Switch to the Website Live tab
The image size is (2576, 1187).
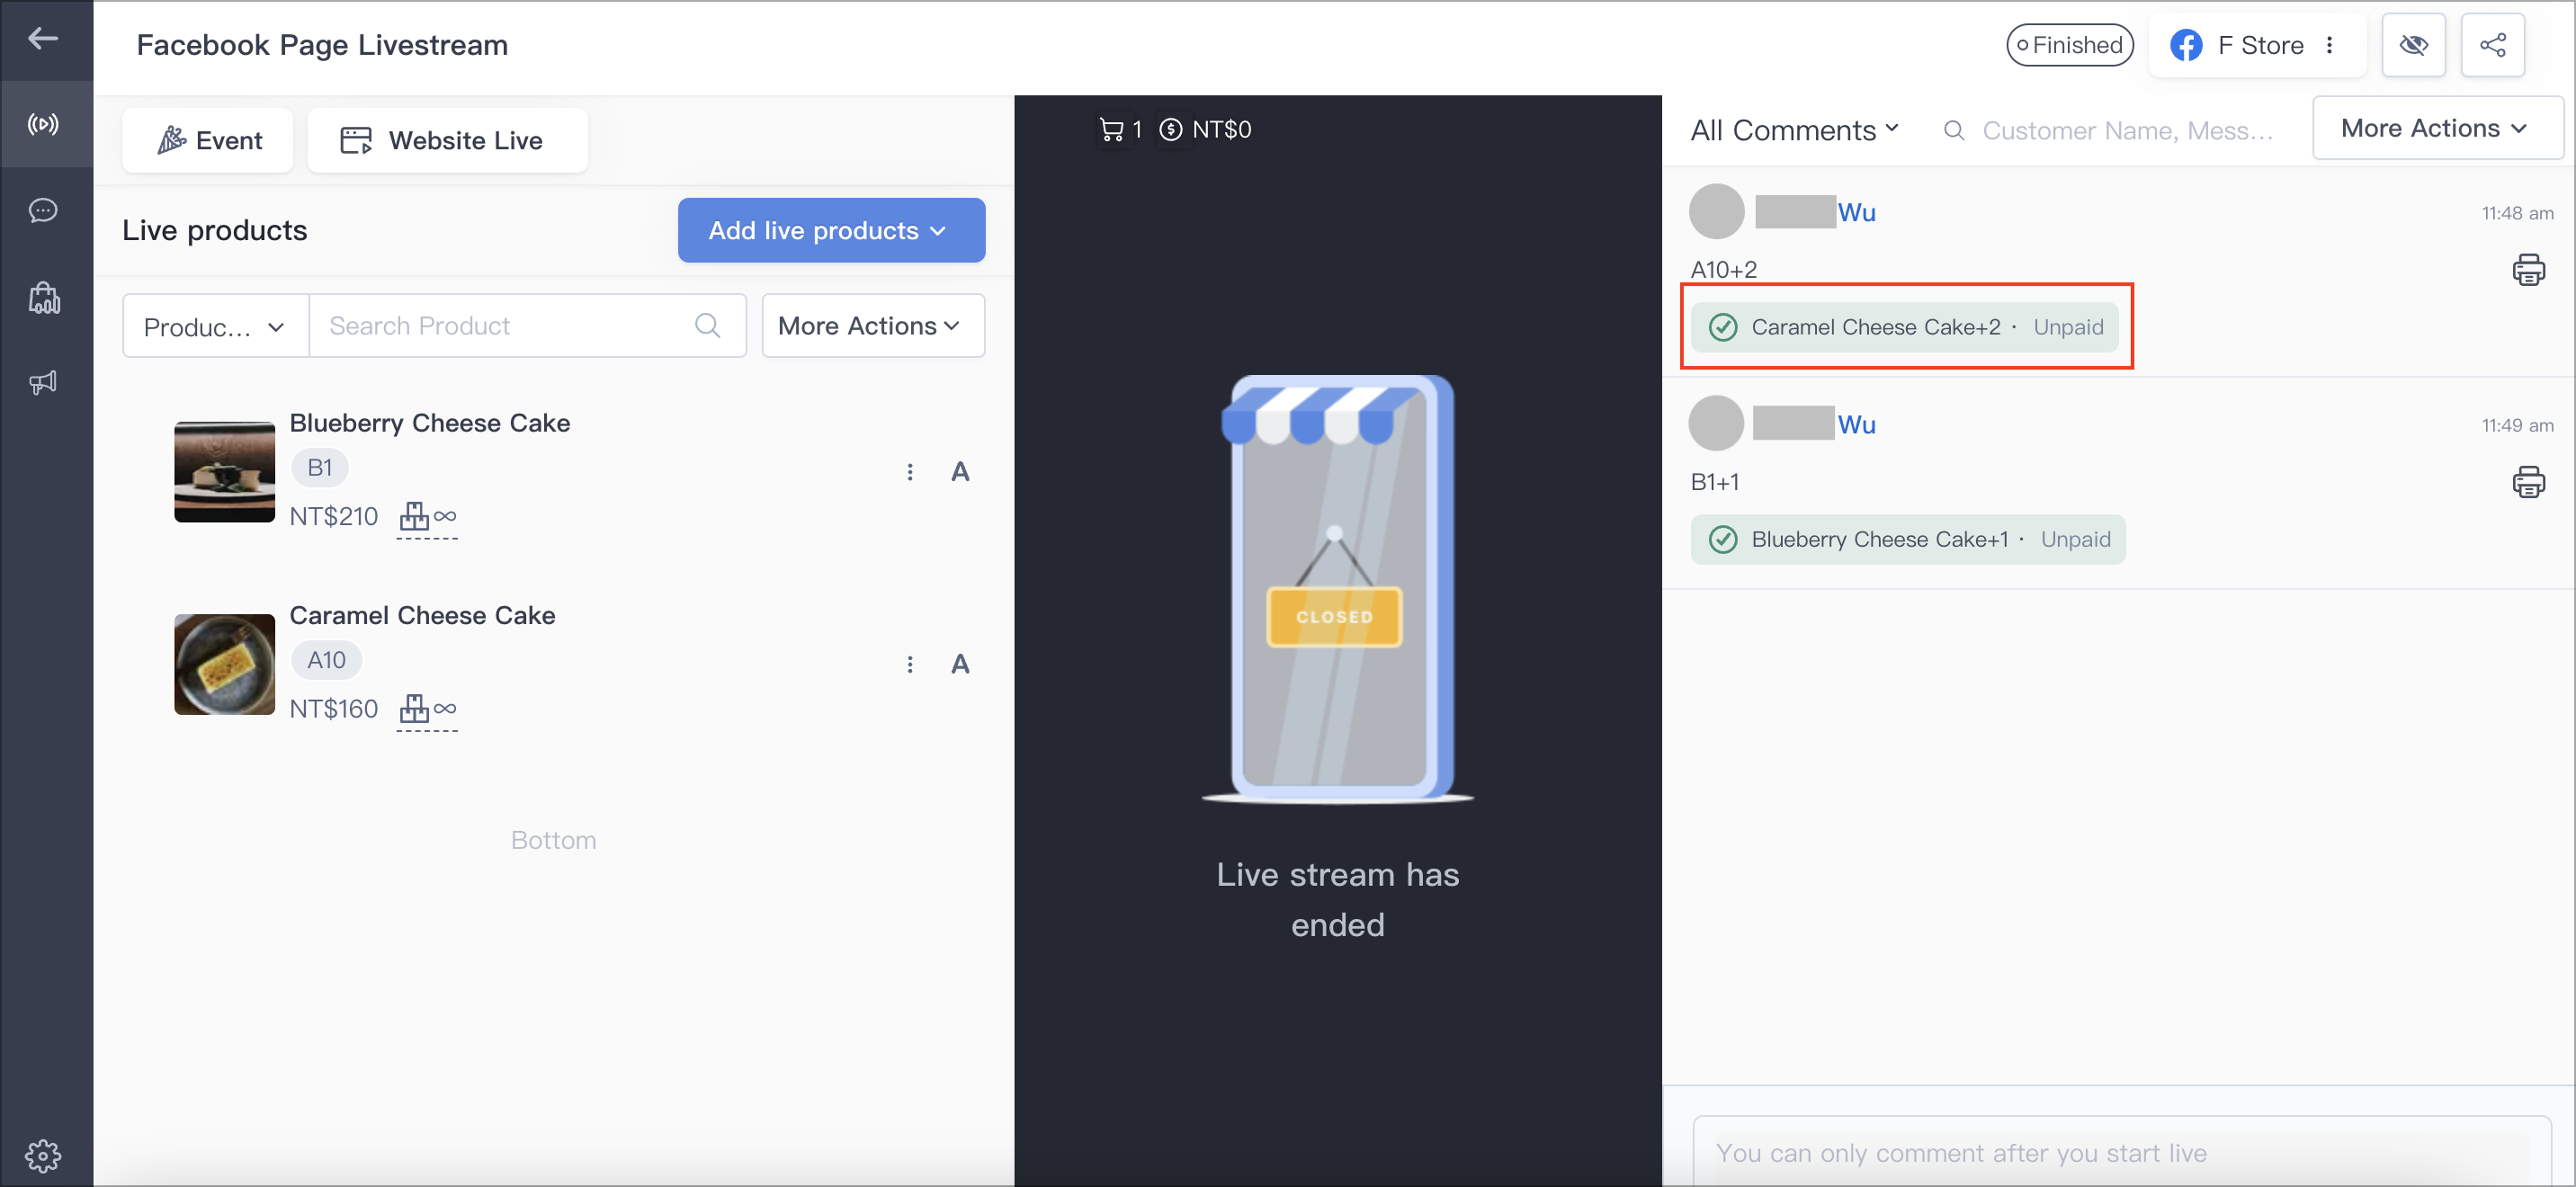447,140
